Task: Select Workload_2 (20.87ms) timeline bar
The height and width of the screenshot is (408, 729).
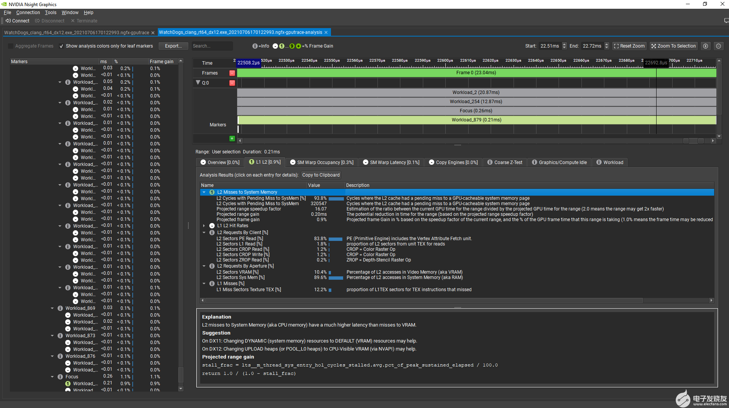Action: pos(477,92)
